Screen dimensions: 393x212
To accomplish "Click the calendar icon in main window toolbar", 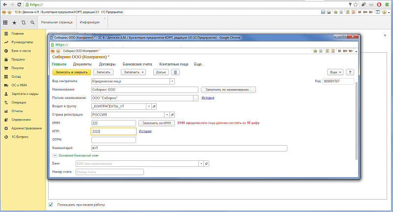I will click(x=353, y=12).
